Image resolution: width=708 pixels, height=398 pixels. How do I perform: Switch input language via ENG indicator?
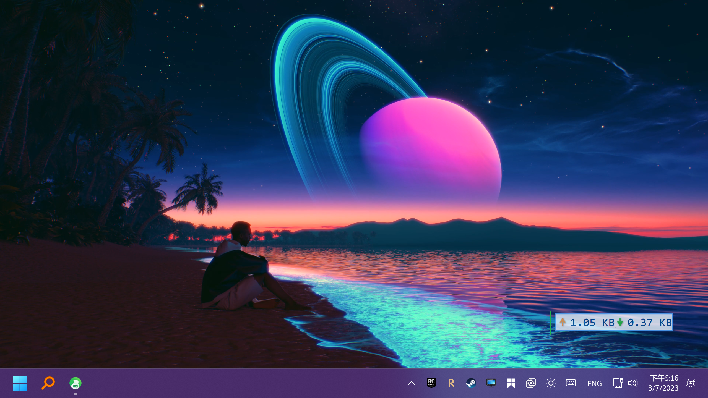pos(594,383)
